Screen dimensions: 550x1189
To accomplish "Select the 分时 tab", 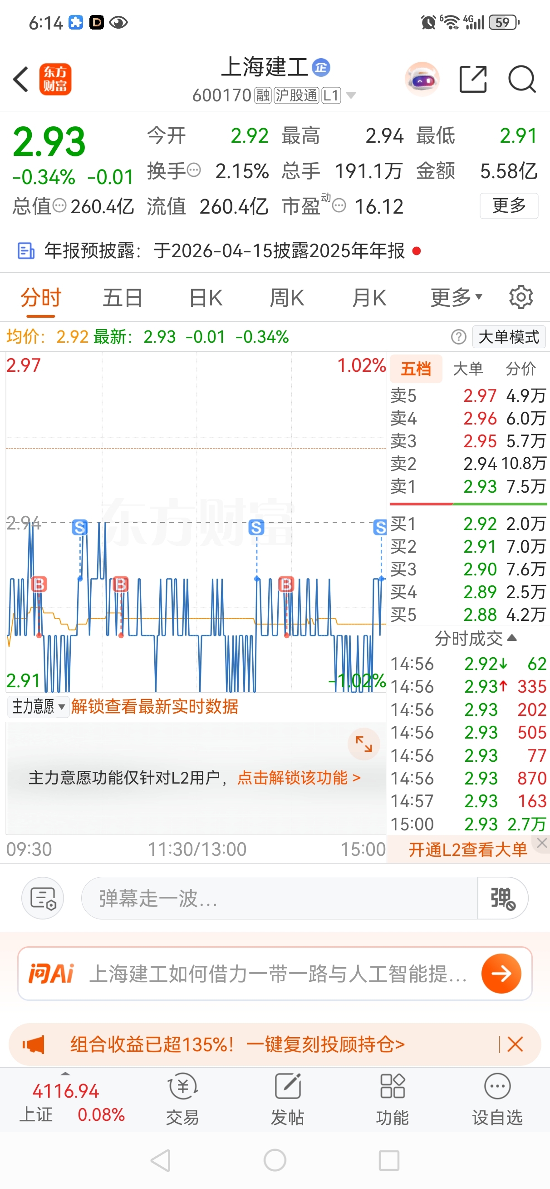I will [40, 298].
